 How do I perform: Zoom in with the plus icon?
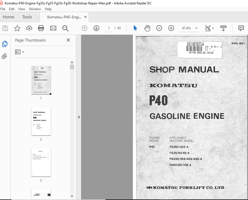[x=171, y=28]
